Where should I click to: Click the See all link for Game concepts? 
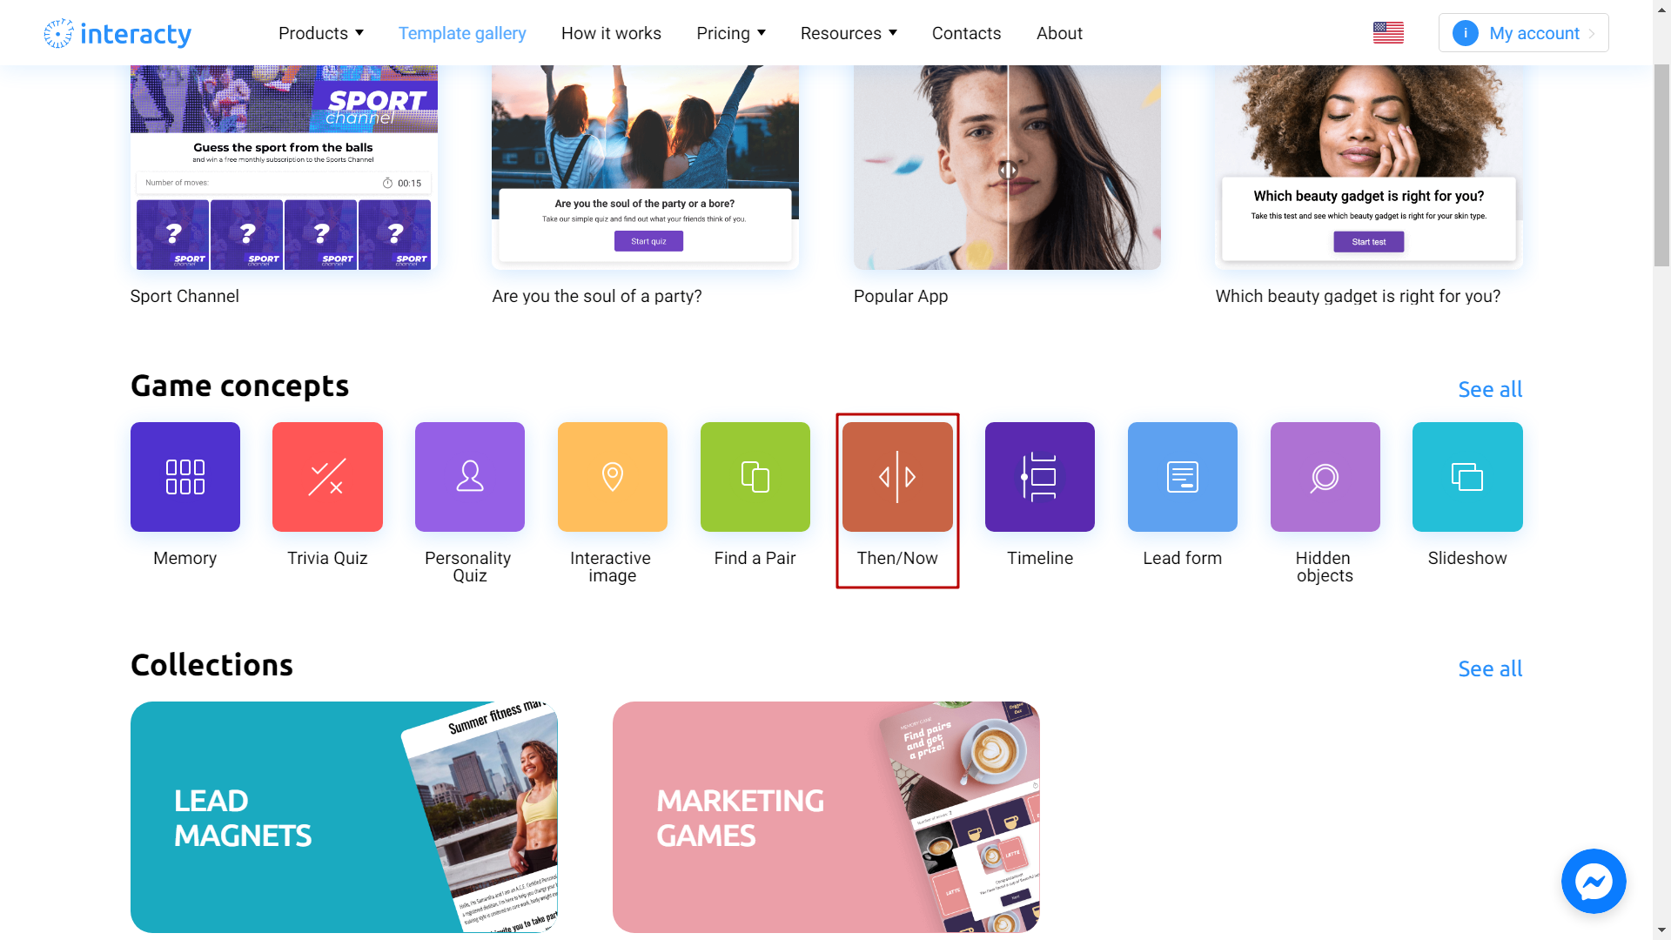click(1490, 389)
